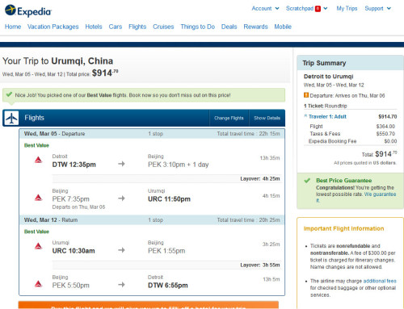The height and width of the screenshot is (309, 404).
Task: Open the Account dropdown
Action: point(265,8)
